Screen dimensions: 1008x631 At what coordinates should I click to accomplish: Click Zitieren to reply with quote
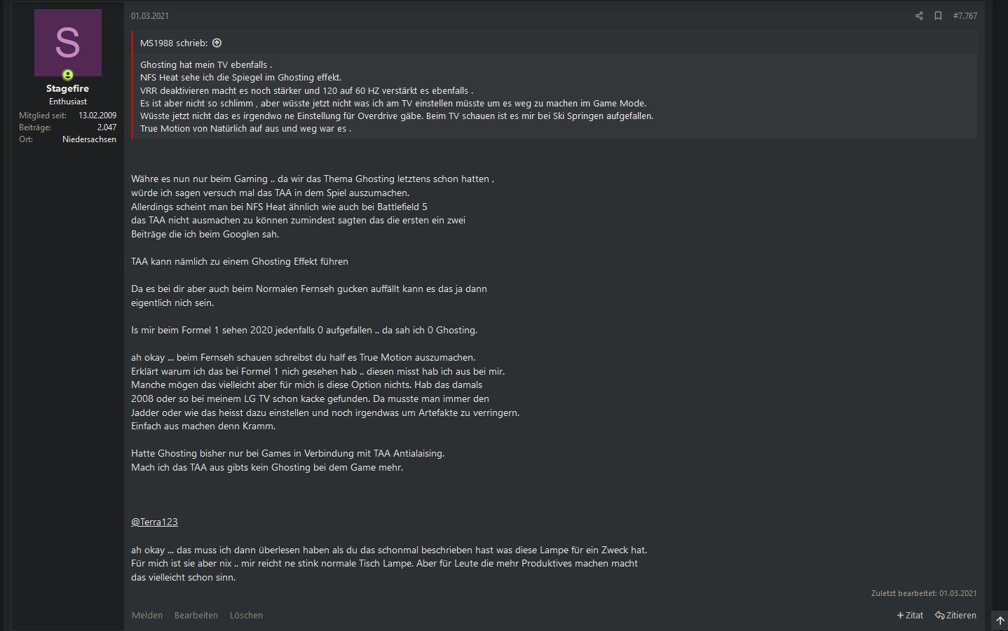coord(955,615)
